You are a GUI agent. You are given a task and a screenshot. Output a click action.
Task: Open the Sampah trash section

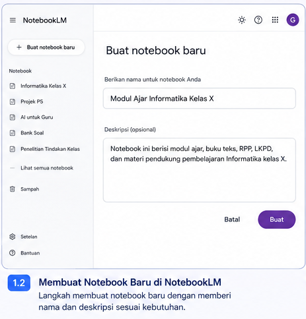tap(30, 189)
